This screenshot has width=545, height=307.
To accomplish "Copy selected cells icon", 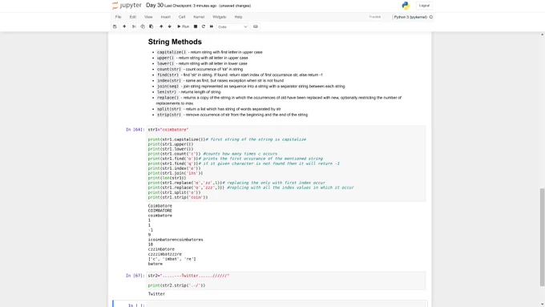I will coord(143,26).
